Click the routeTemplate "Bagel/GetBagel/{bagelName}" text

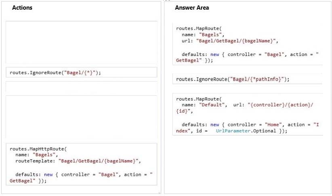pos(78,161)
